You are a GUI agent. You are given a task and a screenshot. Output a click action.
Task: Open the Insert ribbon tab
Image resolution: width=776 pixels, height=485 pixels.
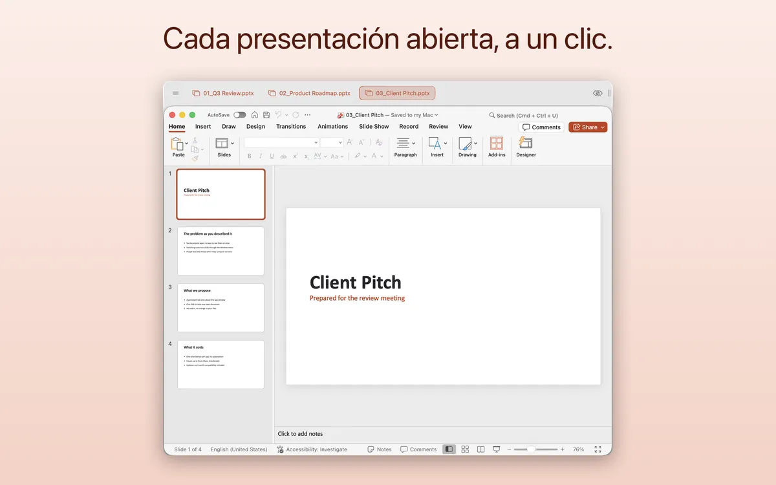pyautogui.click(x=203, y=127)
